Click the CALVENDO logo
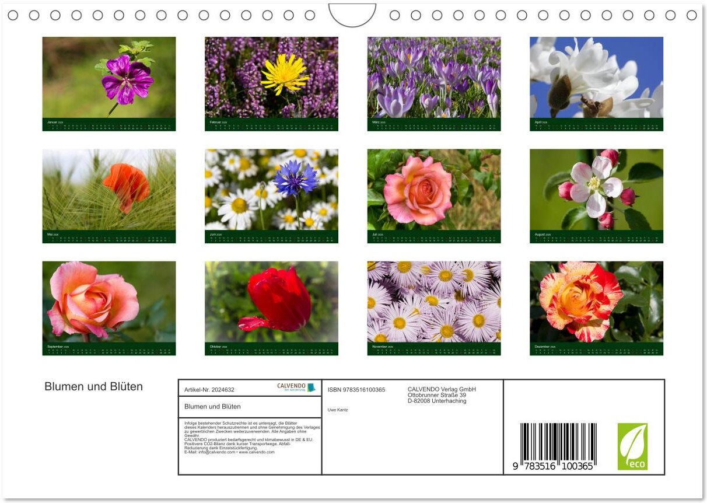The image size is (707, 503). [x=296, y=387]
